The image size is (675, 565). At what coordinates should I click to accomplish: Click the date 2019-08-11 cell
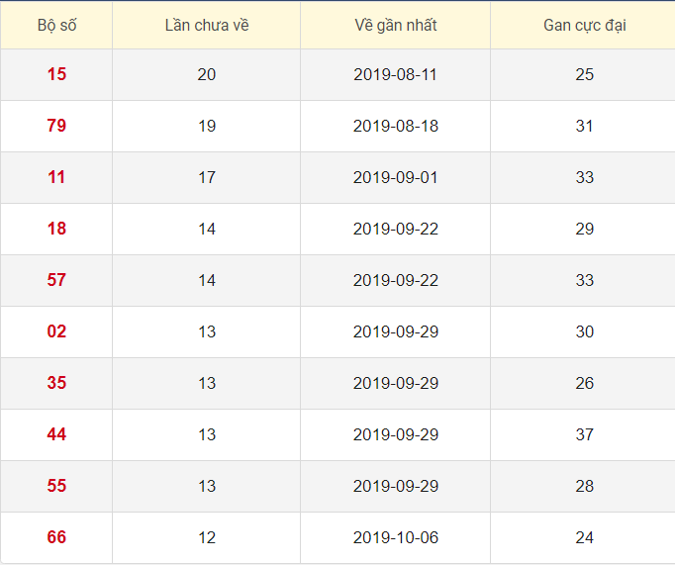(x=395, y=74)
